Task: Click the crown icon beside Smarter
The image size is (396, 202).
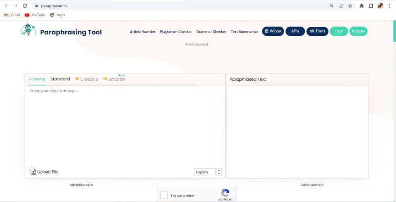Action: [x=105, y=79]
